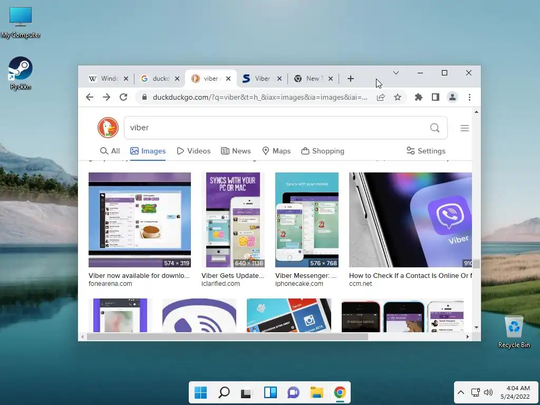The width and height of the screenshot is (540, 405).
Task: Open the Chrome side panel
Action: [x=435, y=97]
